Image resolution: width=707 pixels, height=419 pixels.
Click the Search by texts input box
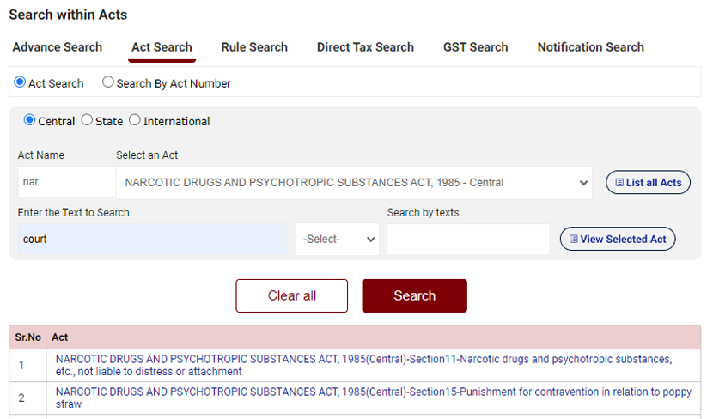tap(467, 240)
